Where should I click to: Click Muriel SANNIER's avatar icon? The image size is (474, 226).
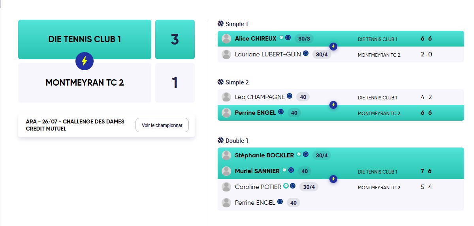(226, 171)
